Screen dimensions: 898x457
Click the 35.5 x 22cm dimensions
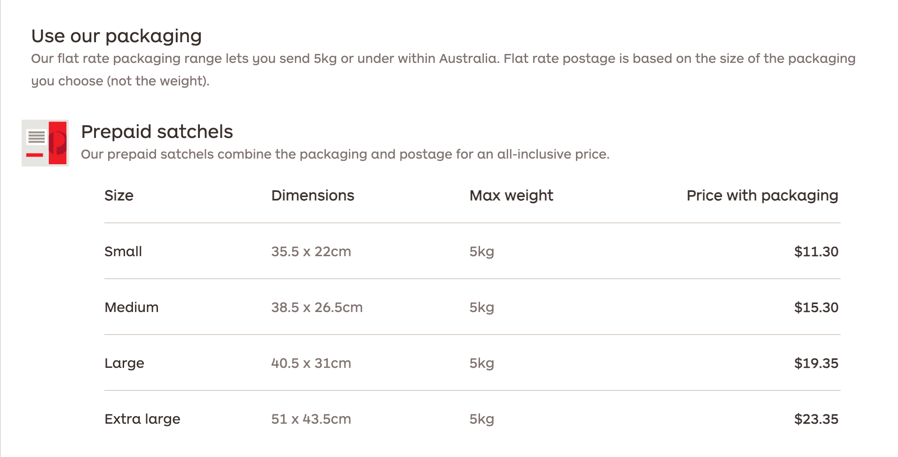pyautogui.click(x=311, y=251)
